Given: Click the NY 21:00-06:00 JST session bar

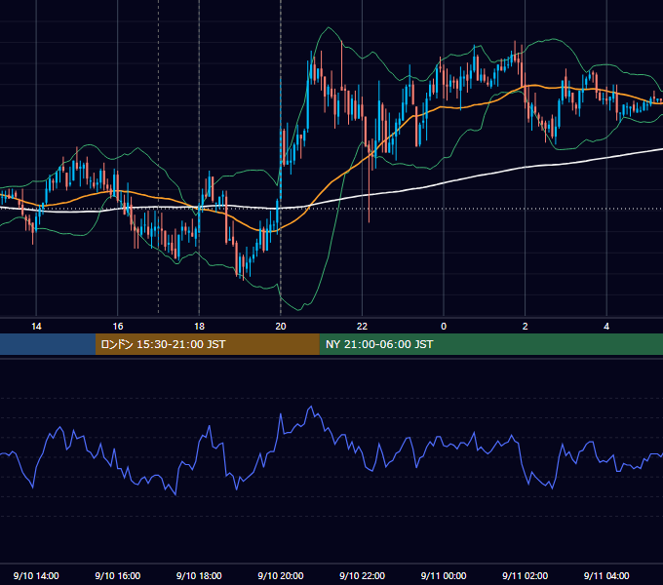Looking at the screenshot, I should 490,344.
